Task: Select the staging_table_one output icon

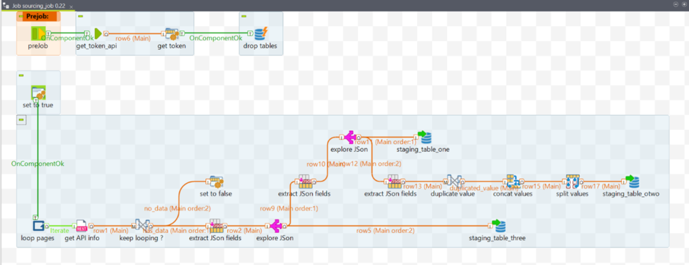Action: (x=425, y=137)
